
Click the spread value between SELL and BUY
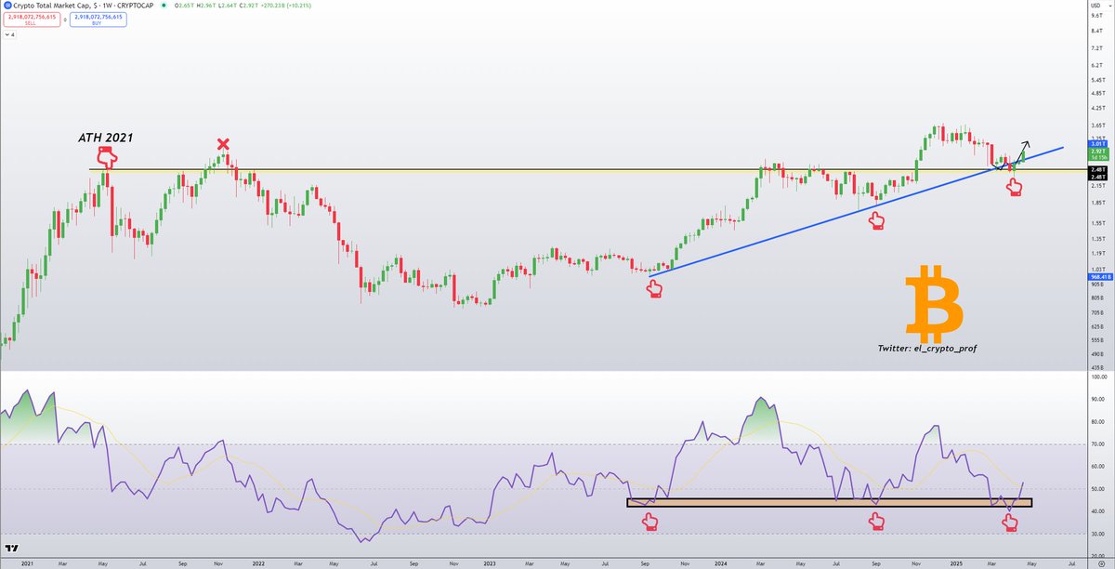(65, 20)
